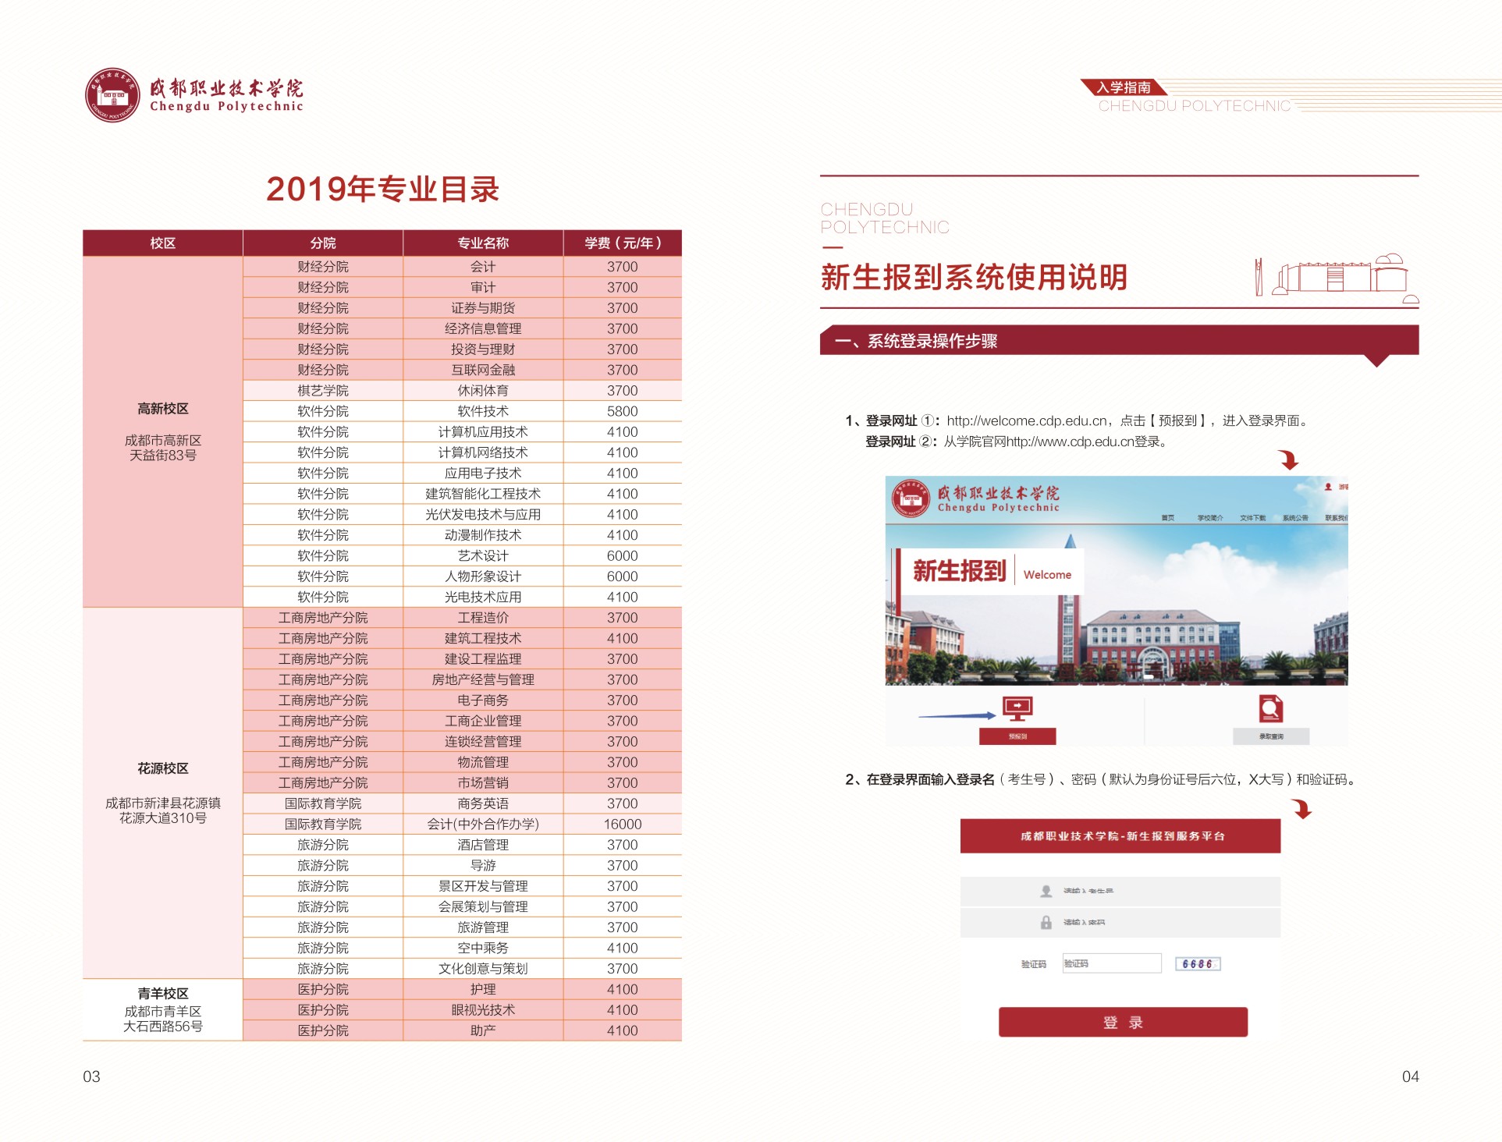Click the 互联网金融 major cell
This screenshot has width=1502, height=1142.
(483, 370)
